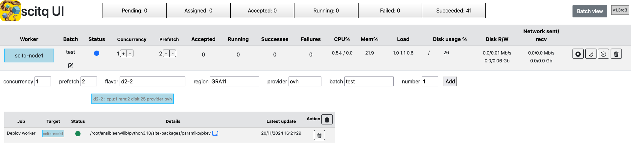Delete all jobs using Action header trash icon
Image resolution: width=631 pixels, height=153 pixels.
(x=327, y=120)
